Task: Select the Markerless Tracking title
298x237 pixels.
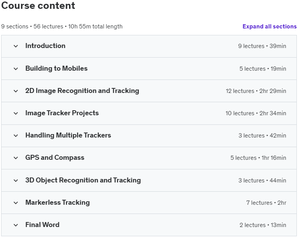Action: point(58,202)
